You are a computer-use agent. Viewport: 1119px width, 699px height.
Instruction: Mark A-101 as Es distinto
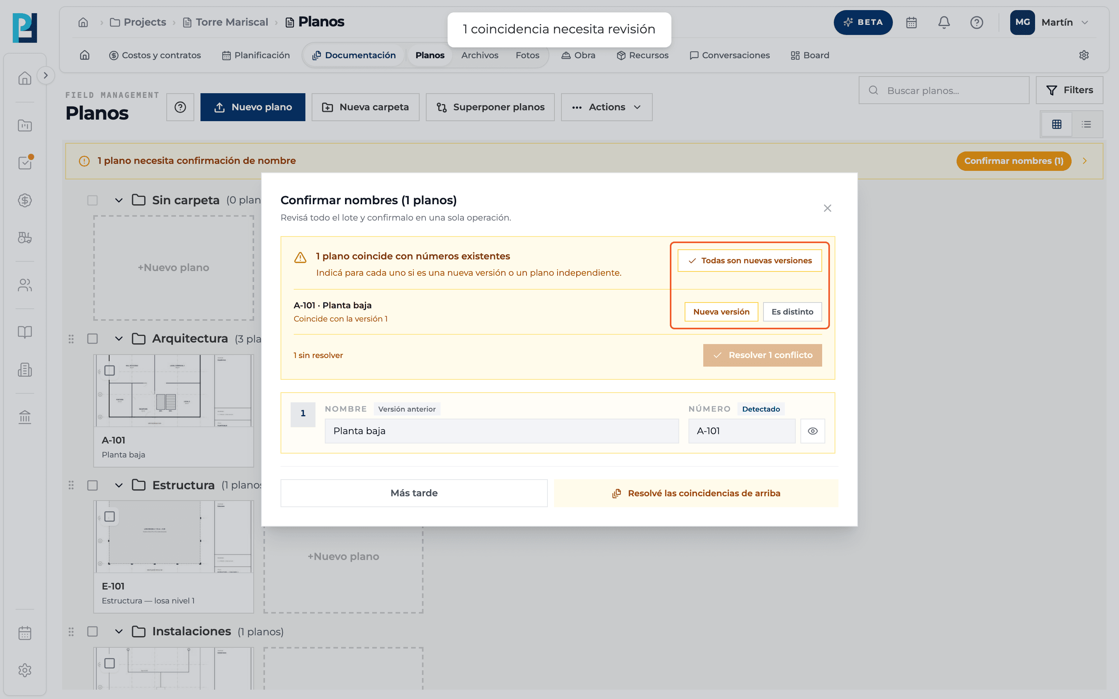tap(792, 311)
